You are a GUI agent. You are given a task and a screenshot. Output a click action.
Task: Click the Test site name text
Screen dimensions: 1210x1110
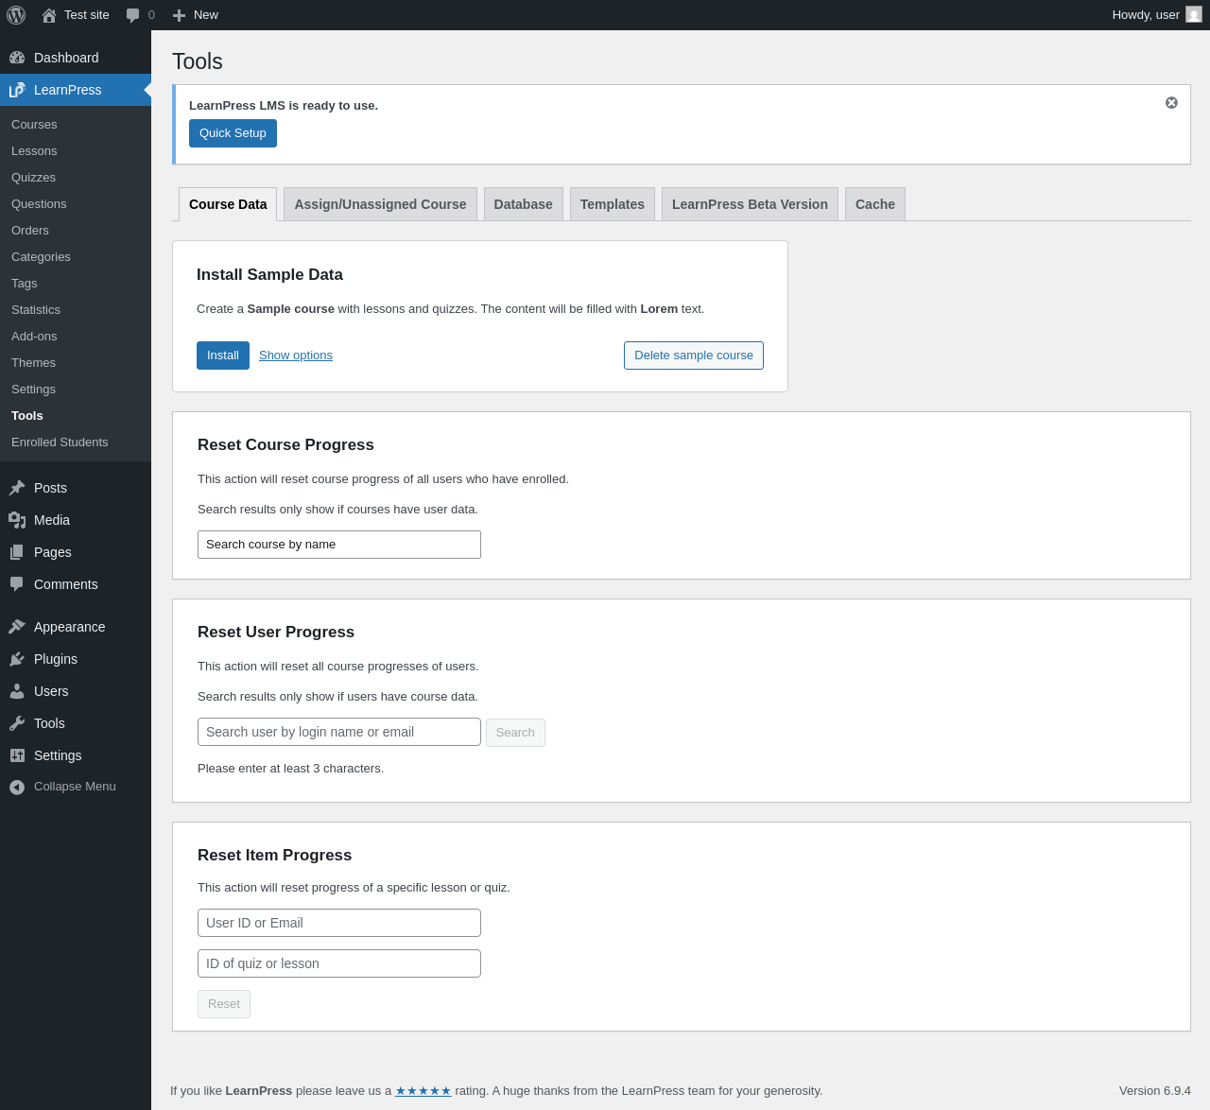pos(87,15)
